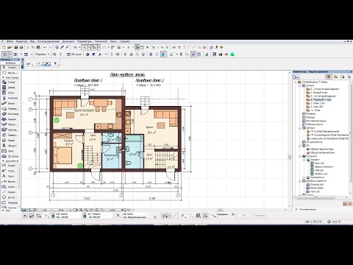Image resolution: width=353 pixels, height=265 pixels.
Task: Click the Undo arrow in toolbar
Action: tap(45, 47)
